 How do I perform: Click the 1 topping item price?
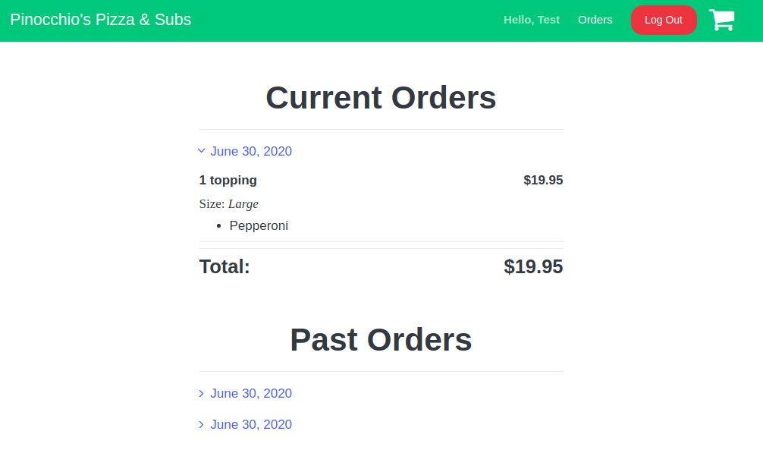[x=543, y=180]
